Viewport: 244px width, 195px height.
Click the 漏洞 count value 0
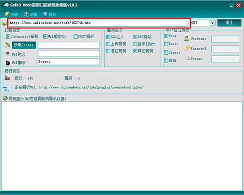pos(78,78)
